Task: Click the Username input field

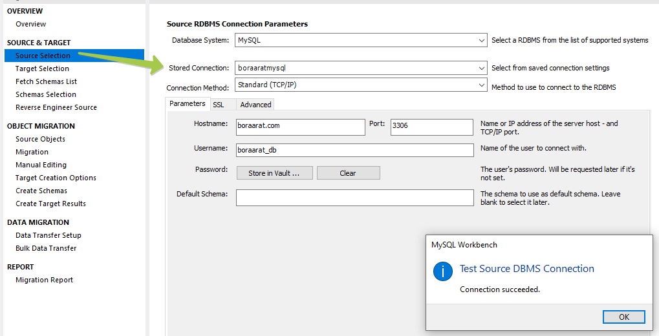Action: tap(354, 151)
